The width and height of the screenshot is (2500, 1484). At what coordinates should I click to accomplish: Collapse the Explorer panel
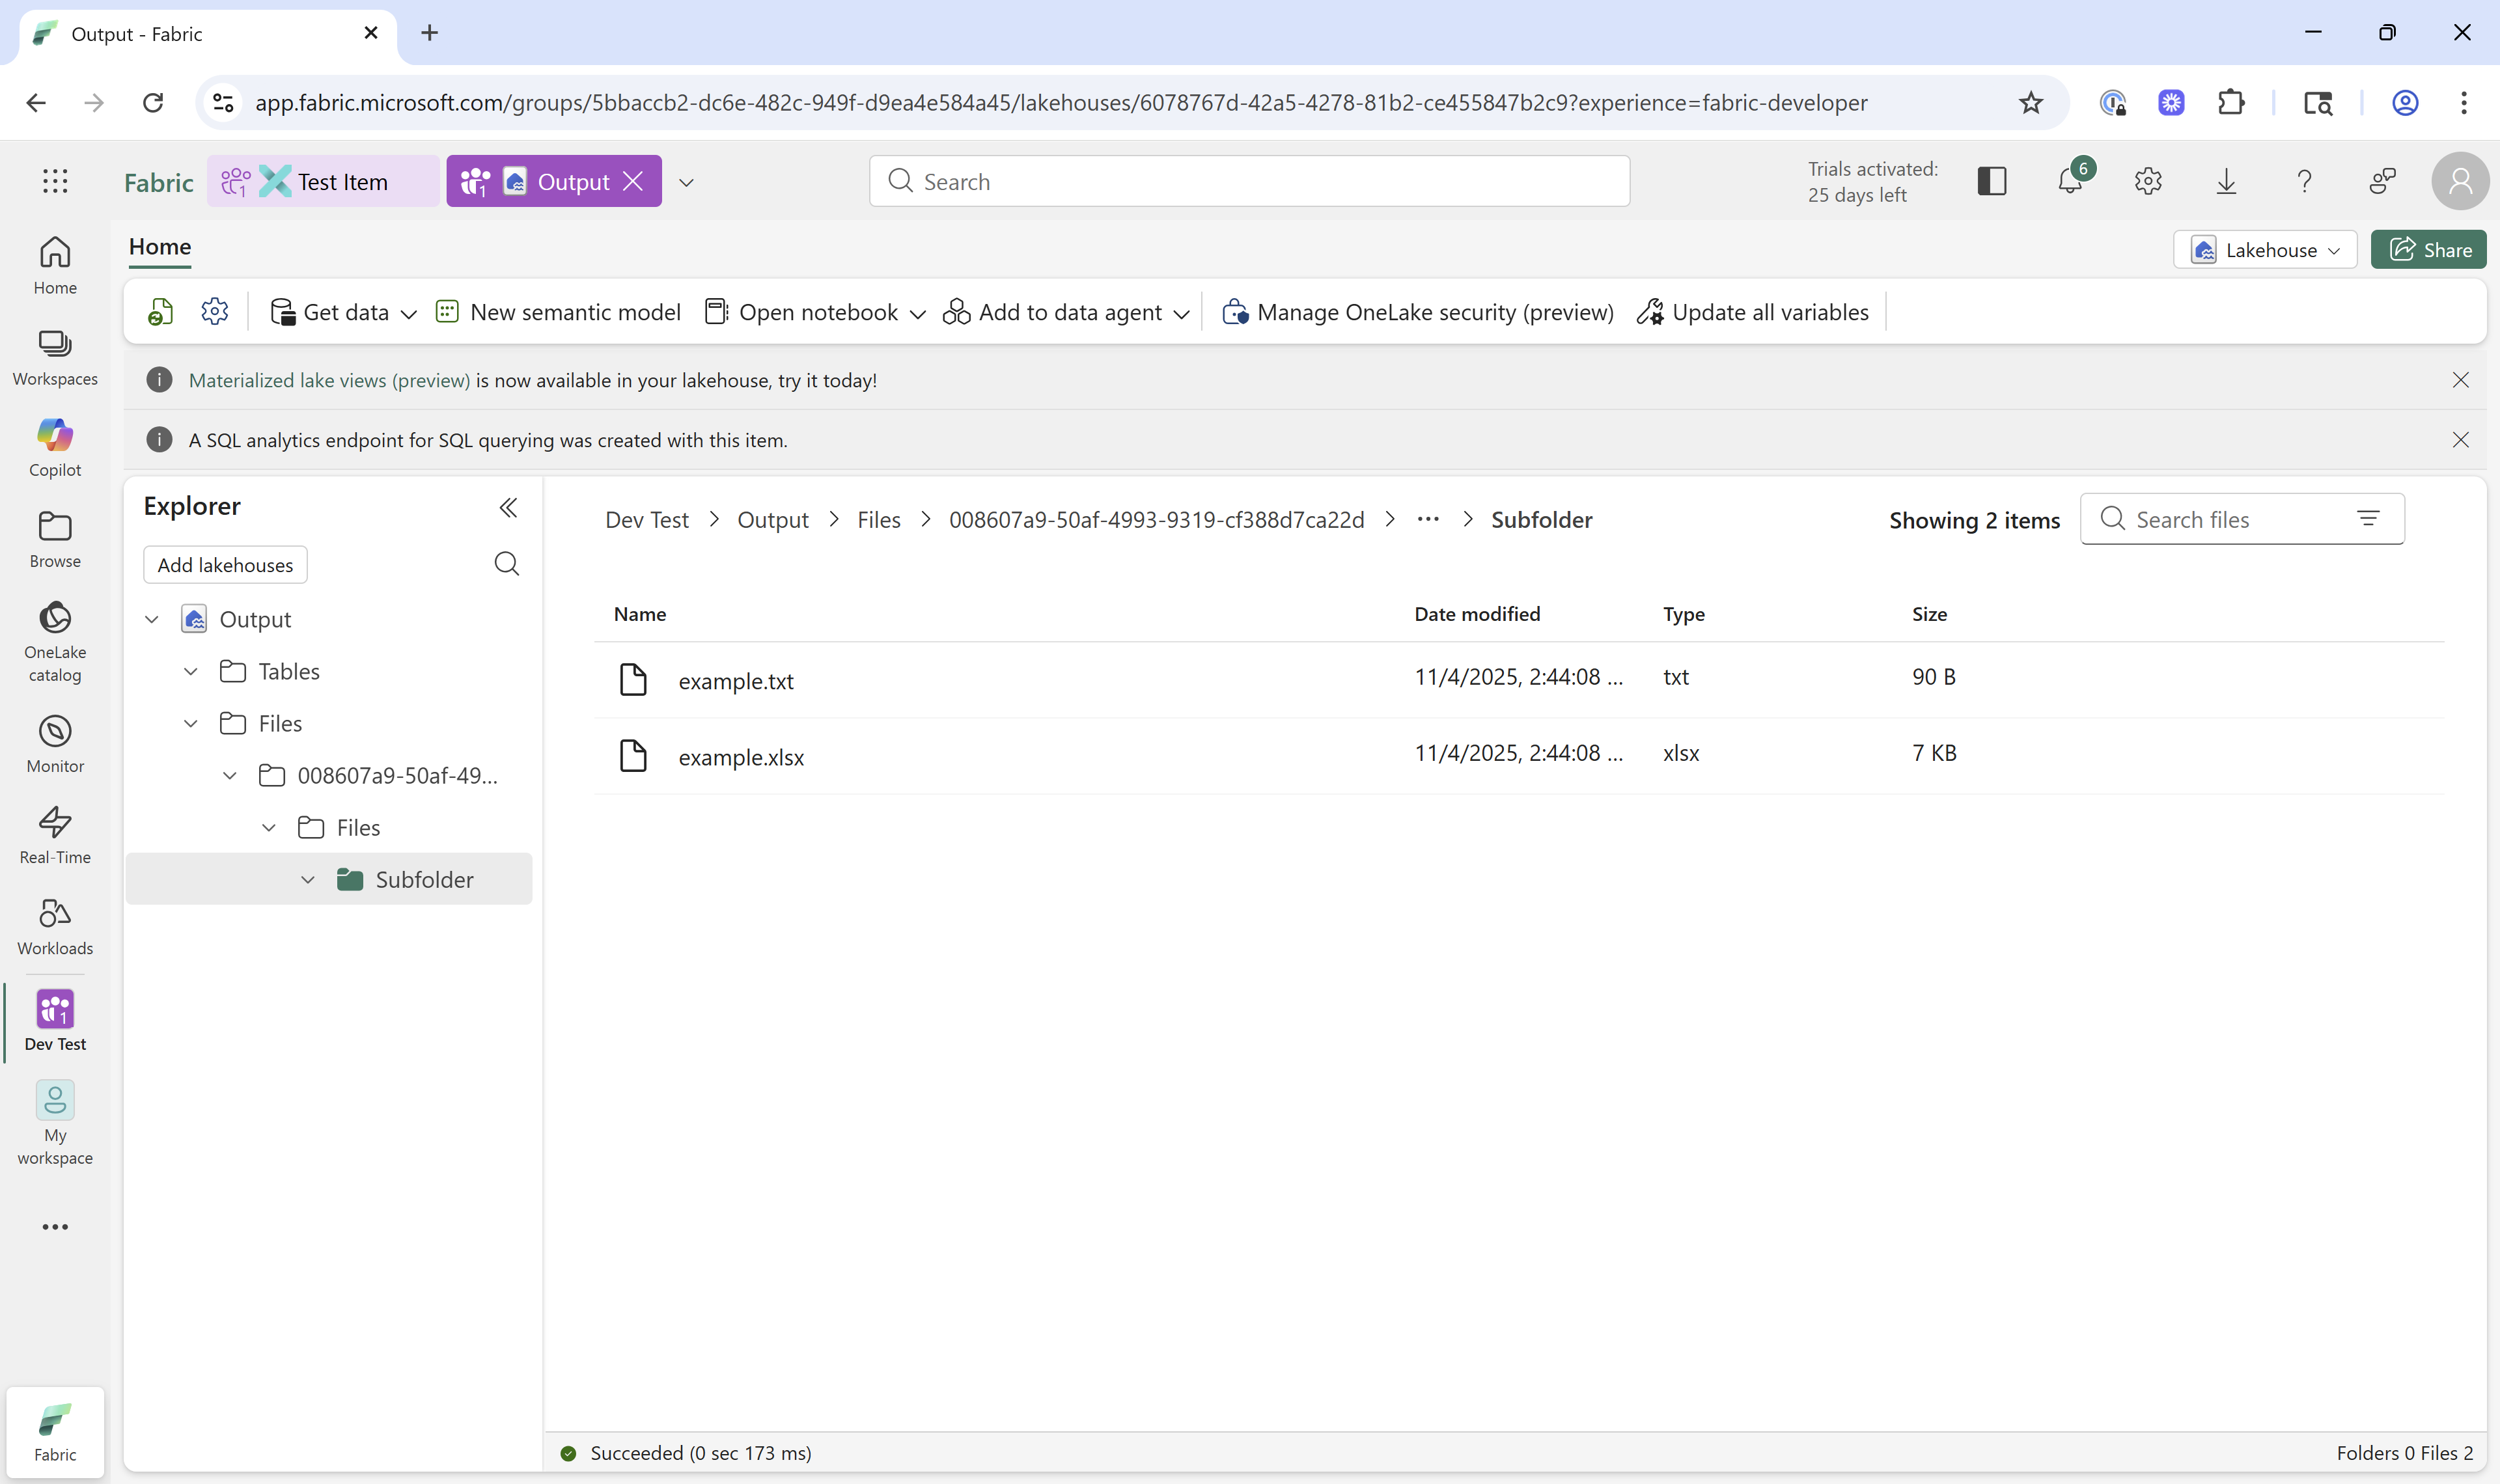coord(508,508)
